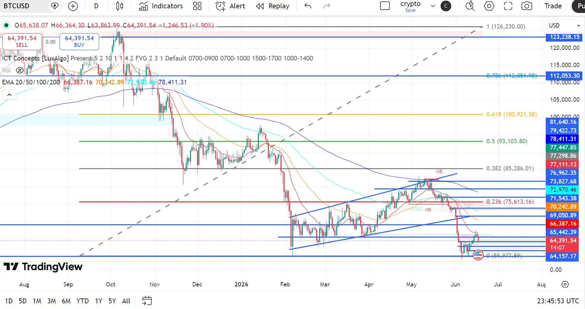The height and width of the screenshot is (309, 585).
Task: Switch to 5D time range
Action: 23,301
